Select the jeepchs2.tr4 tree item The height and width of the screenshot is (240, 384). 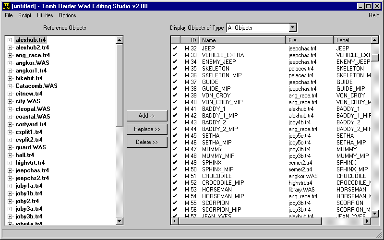[32, 178]
